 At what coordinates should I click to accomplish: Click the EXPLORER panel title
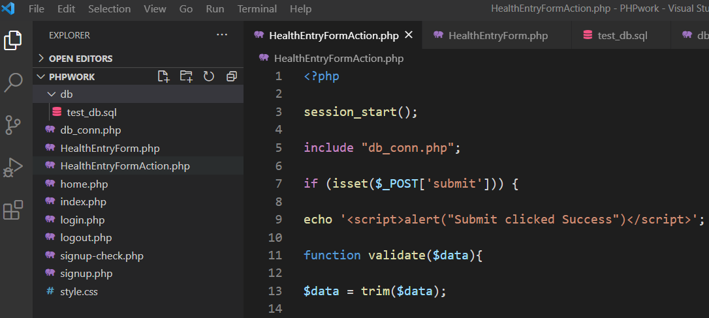tap(69, 35)
